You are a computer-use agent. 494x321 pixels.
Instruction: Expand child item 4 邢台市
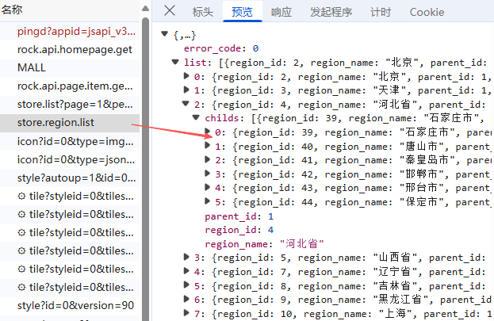click(207, 187)
